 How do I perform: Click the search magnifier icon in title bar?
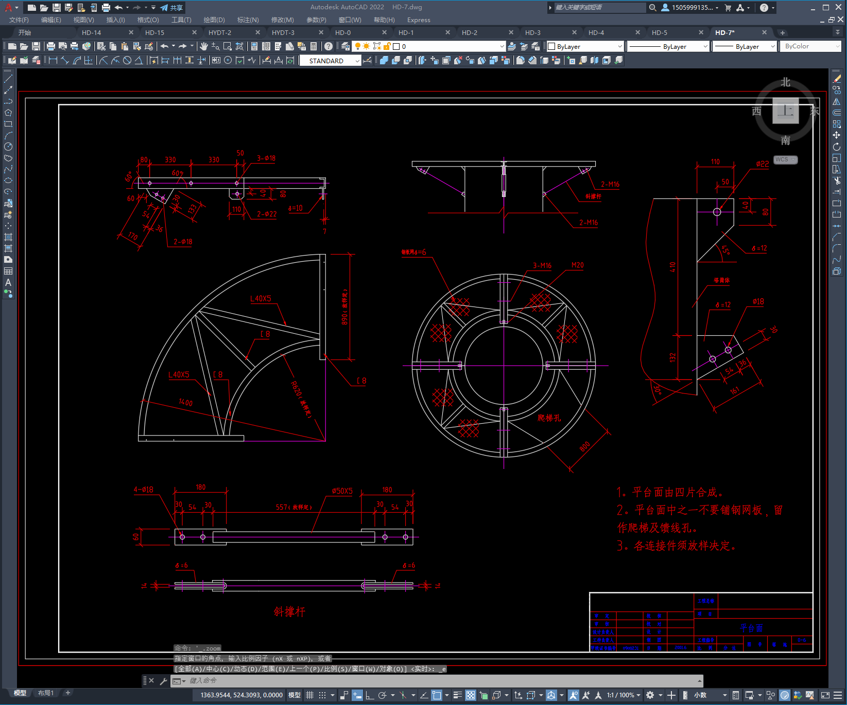(652, 8)
